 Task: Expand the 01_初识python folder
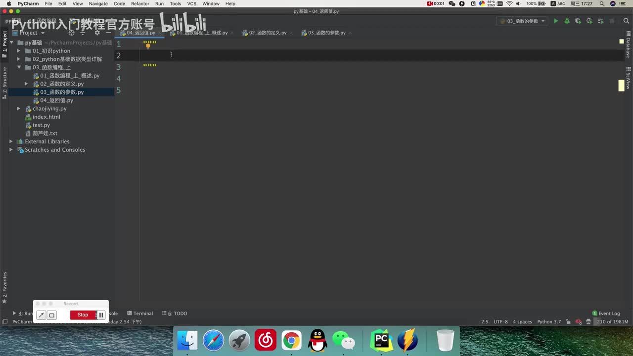[x=19, y=51]
